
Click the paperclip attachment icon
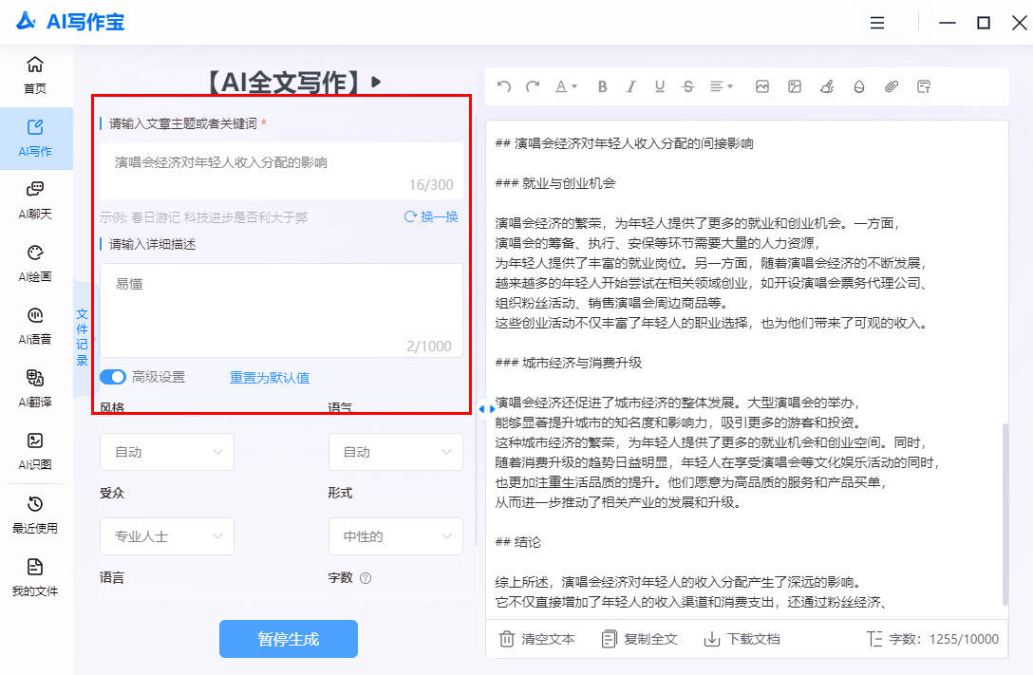point(891,86)
